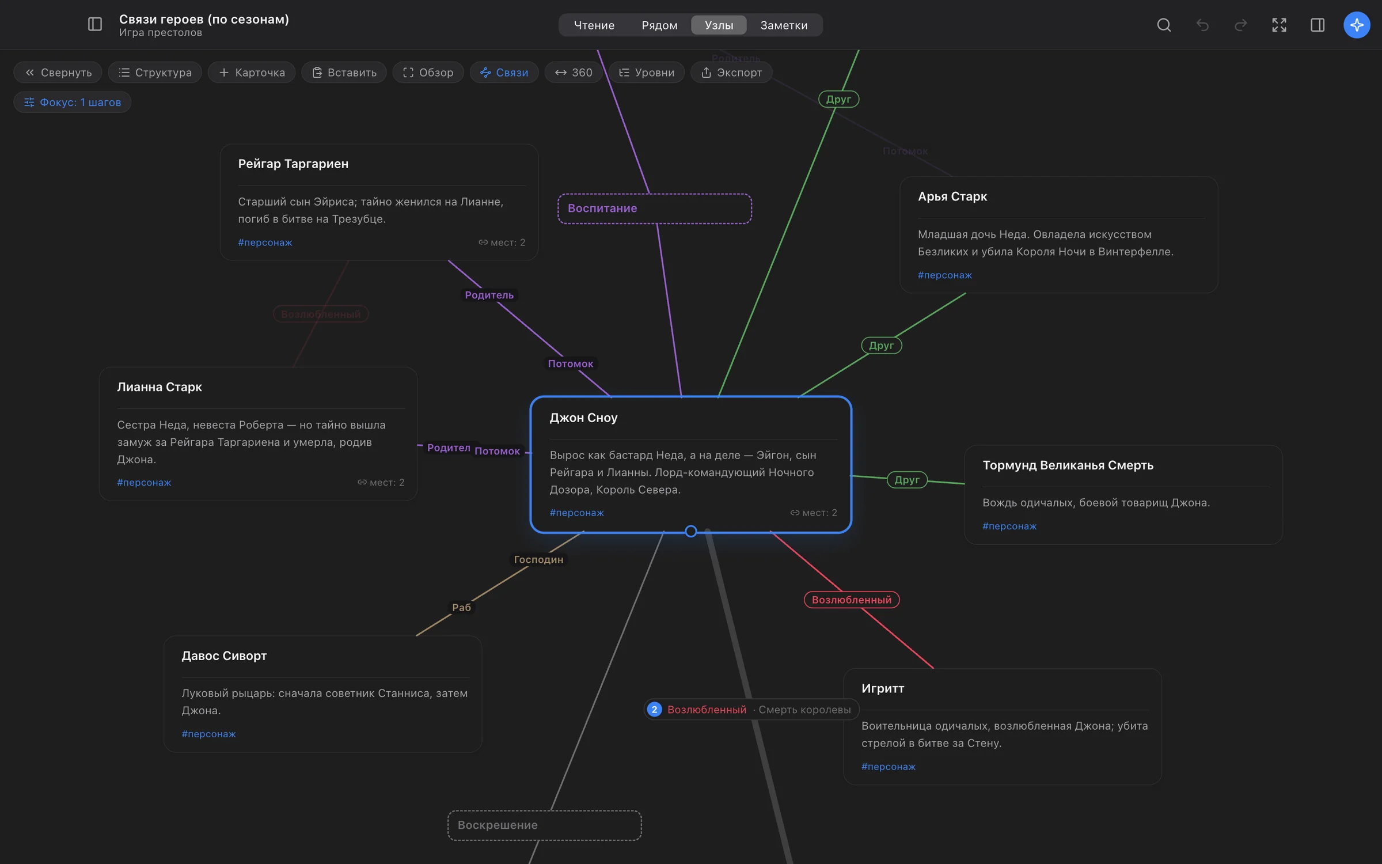
Task: Click the Господин edge label
Action: pyautogui.click(x=538, y=559)
